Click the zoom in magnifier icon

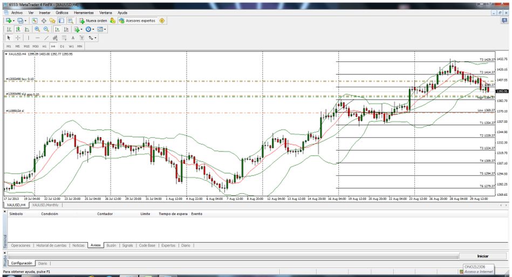point(37,29)
